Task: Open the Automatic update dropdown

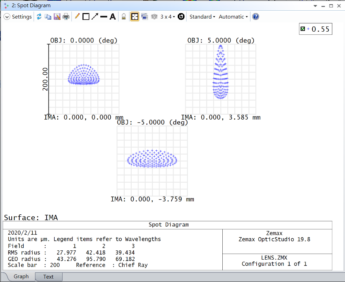Action: click(233, 16)
